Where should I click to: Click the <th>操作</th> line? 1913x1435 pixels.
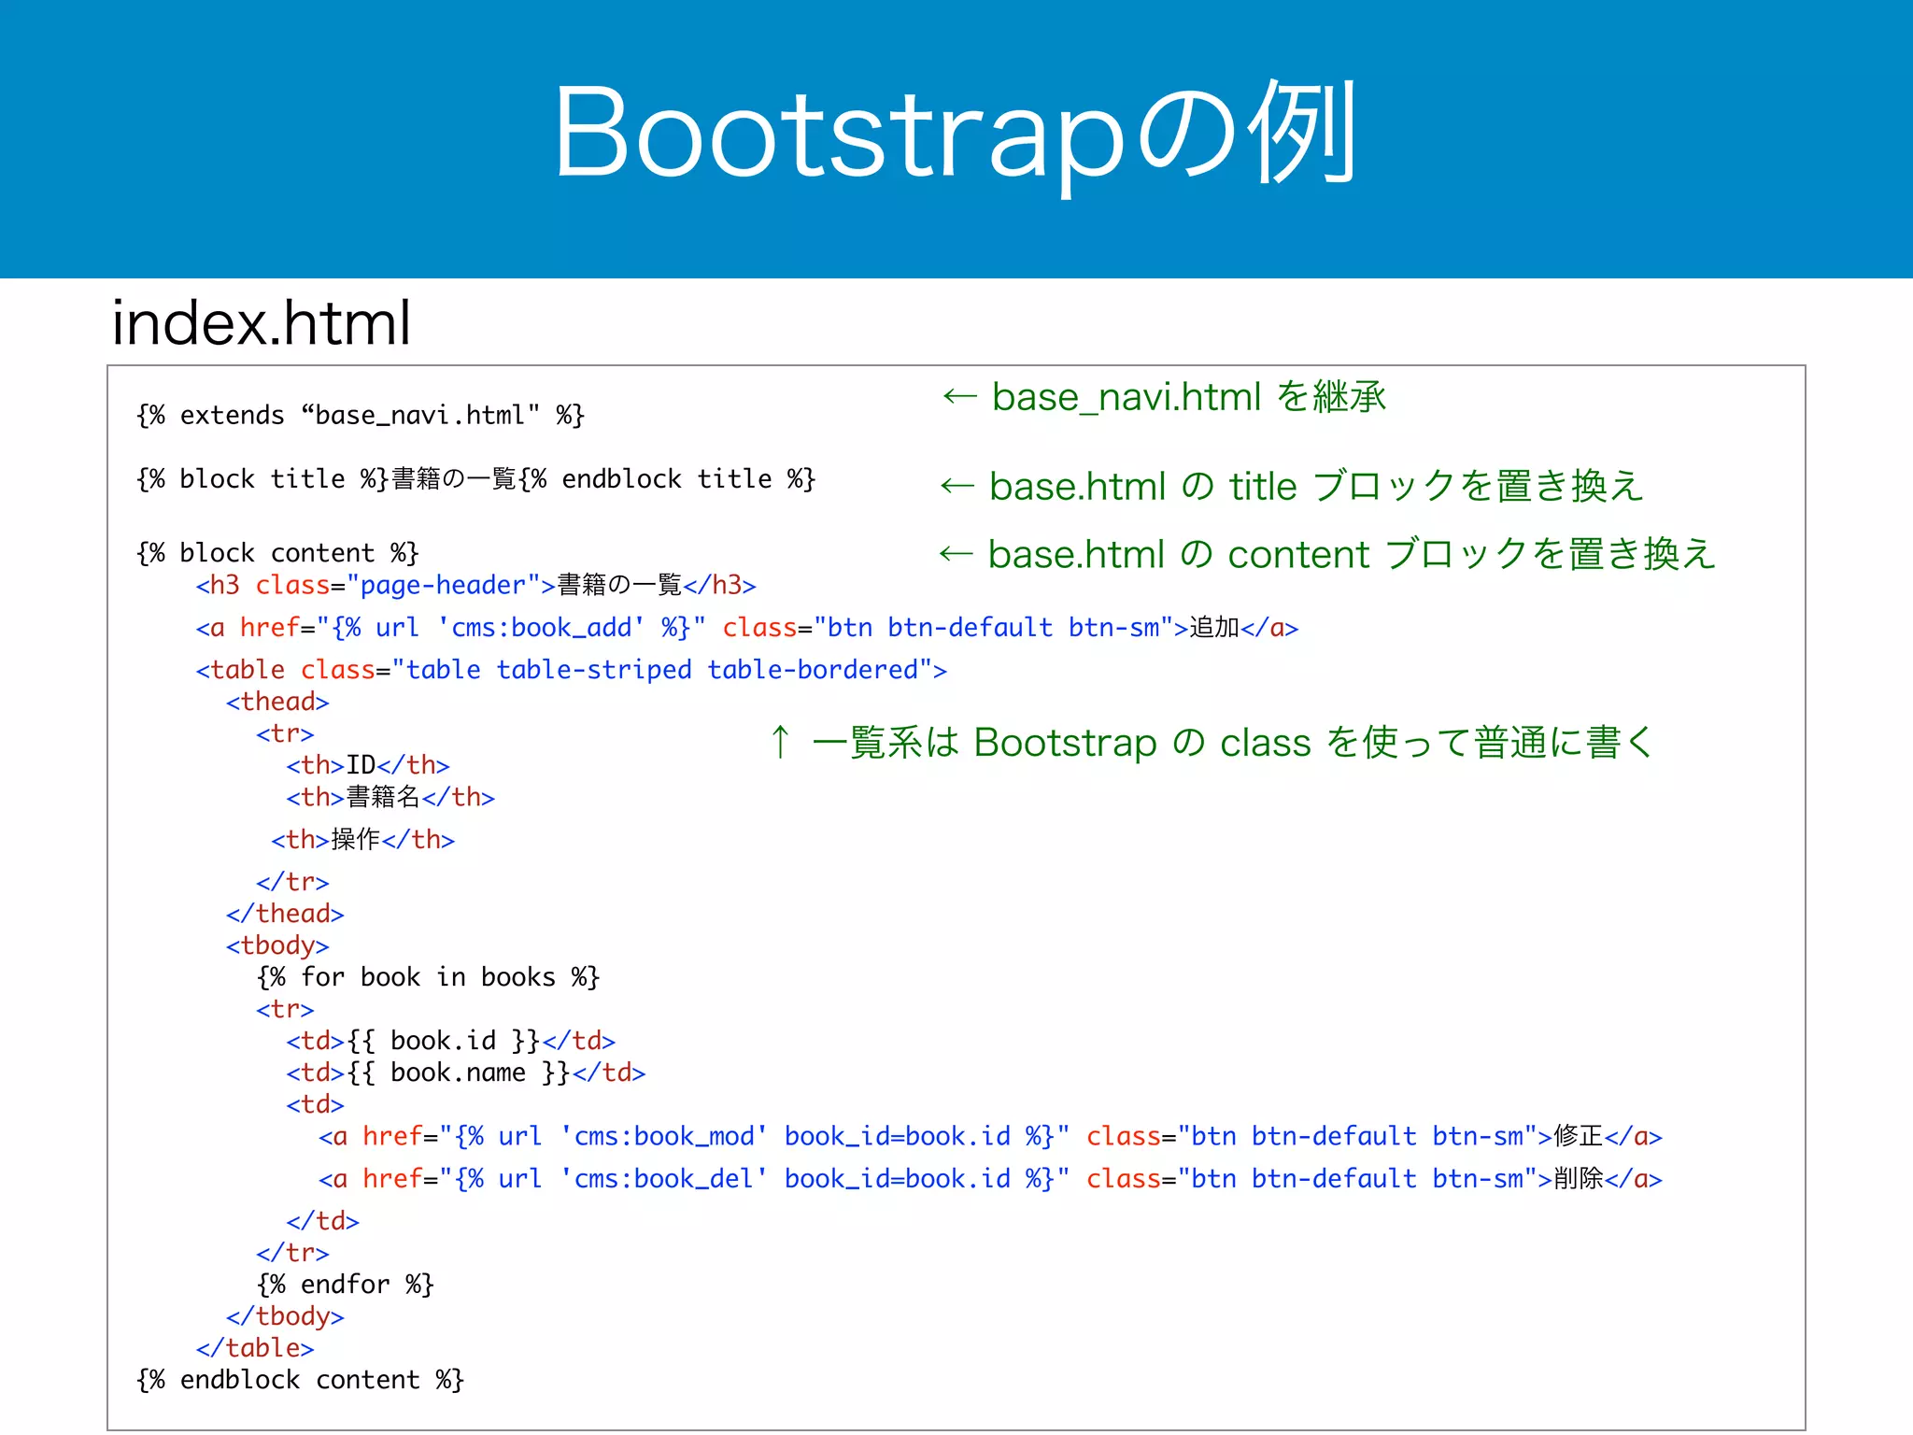tap(362, 840)
